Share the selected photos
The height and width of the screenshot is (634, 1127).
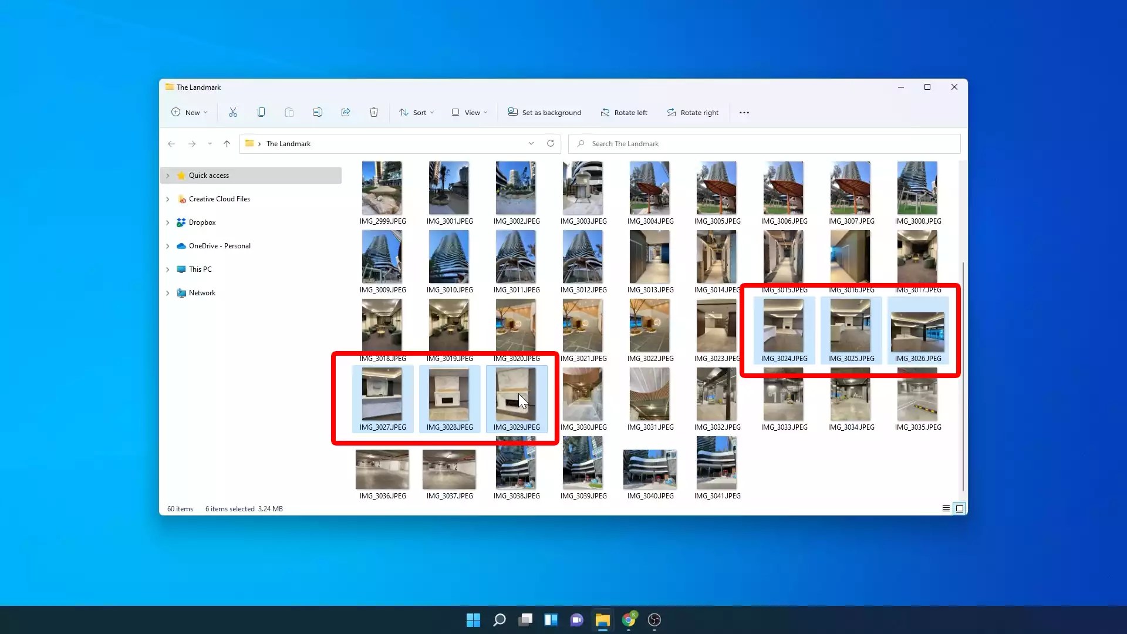click(346, 112)
